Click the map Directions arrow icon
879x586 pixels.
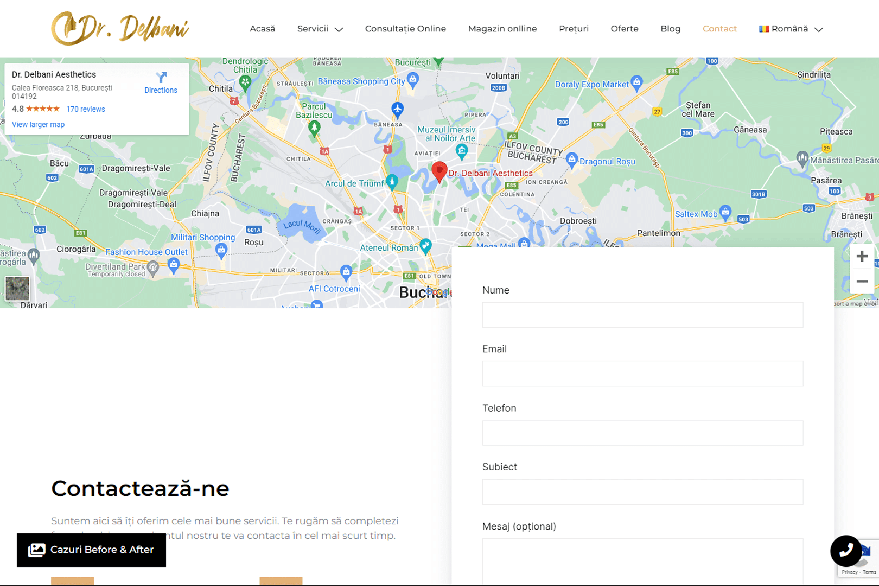(x=161, y=78)
